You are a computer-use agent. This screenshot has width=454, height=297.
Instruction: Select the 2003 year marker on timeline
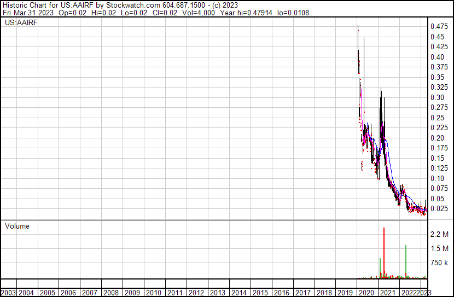coord(9,293)
